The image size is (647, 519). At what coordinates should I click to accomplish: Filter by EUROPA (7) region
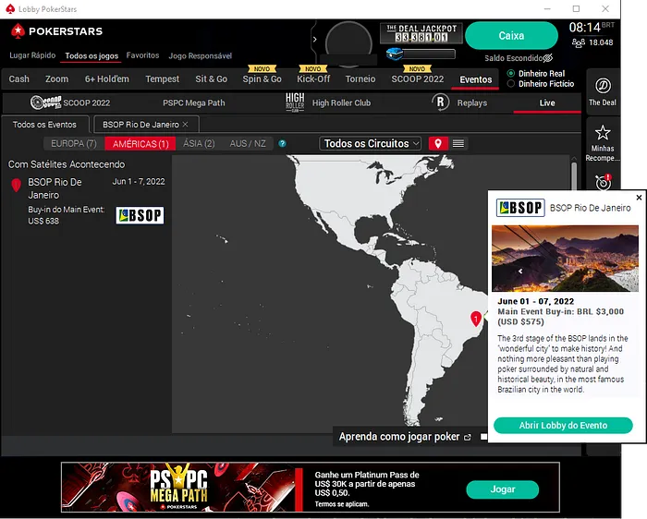pyautogui.click(x=74, y=143)
